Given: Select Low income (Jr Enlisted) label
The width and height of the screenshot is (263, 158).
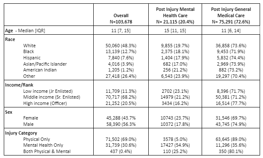Looking at the screenshot, I should [48, 91].
